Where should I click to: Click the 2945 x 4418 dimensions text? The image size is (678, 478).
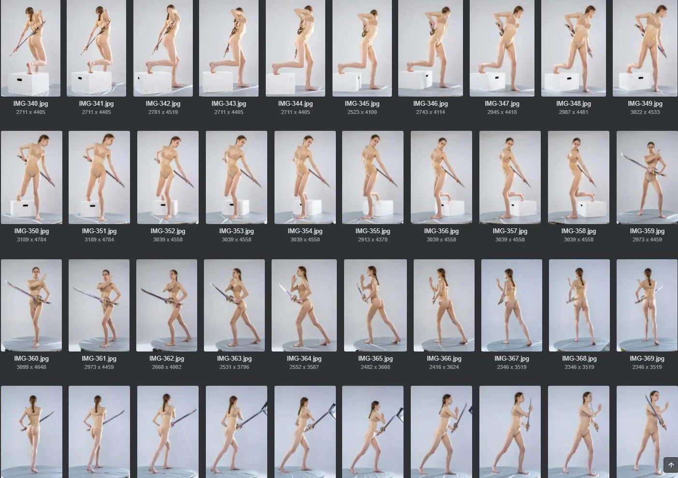(502, 112)
